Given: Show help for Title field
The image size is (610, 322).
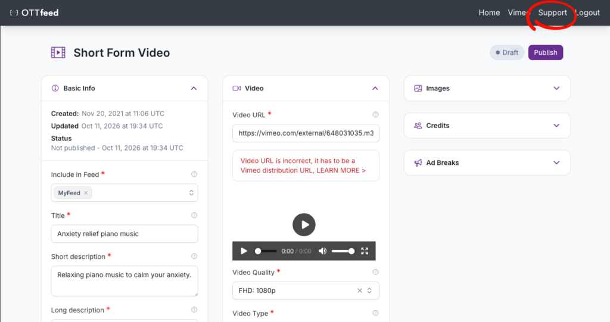Looking at the screenshot, I should click(x=194, y=215).
